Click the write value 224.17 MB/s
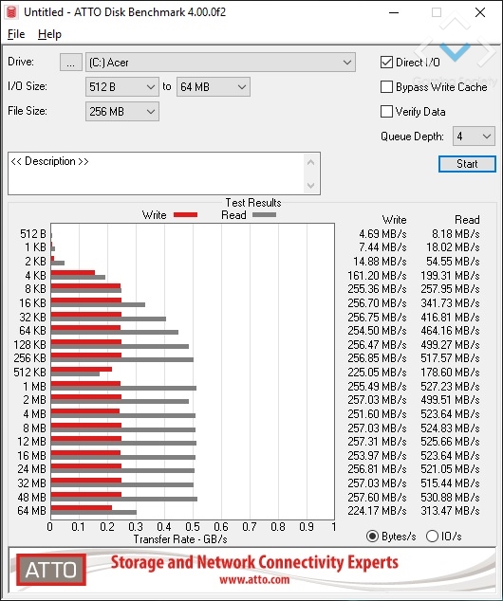 point(377,511)
